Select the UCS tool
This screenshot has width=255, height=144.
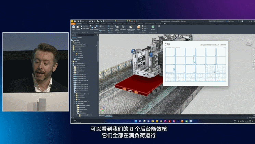[144, 30]
